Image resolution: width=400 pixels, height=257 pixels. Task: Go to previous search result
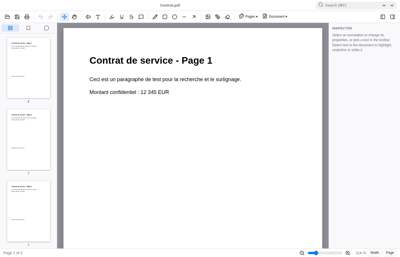384,5
